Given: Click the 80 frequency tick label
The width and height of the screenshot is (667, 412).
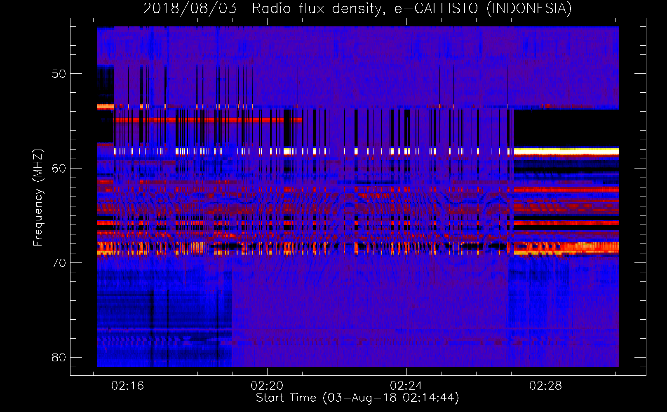Looking at the screenshot, I should click(59, 358).
